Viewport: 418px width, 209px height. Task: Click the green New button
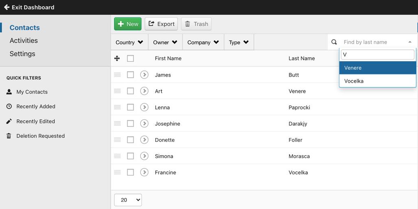128,24
